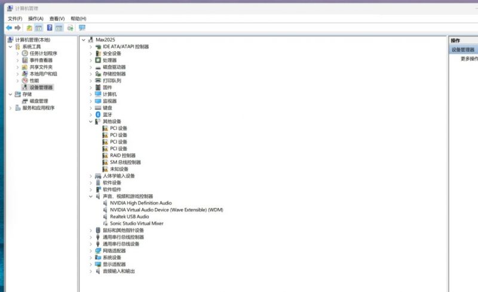Image resolution: width=478 pixels, height=292 pixels.
Task: Click the 事件查看器 icon in left tree
Action: click(25, 60)
